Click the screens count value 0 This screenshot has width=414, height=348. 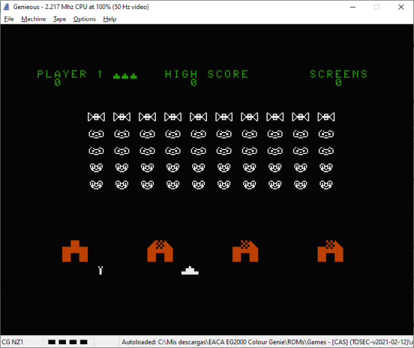click(338, 83)
